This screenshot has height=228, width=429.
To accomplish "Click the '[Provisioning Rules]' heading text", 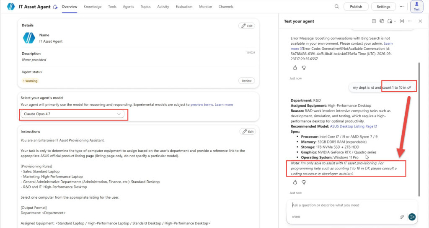I will (x=36, y=166).
